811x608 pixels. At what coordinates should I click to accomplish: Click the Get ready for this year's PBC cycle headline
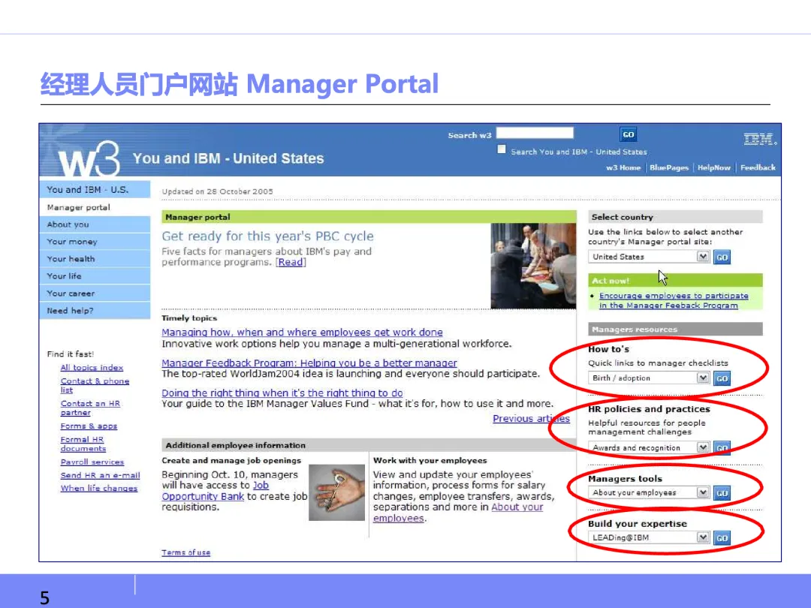267,236
